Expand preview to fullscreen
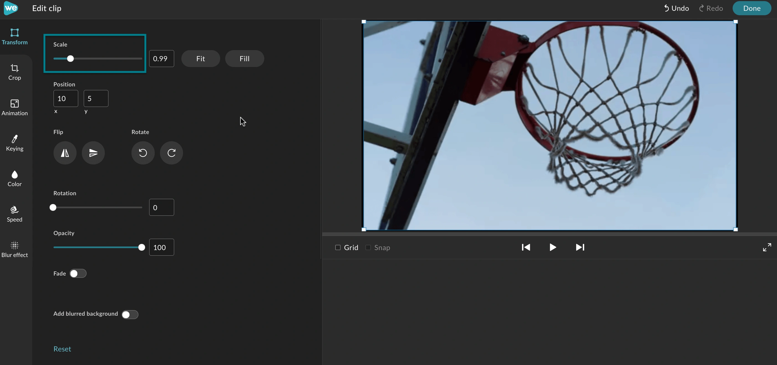 tap(767, 247)
